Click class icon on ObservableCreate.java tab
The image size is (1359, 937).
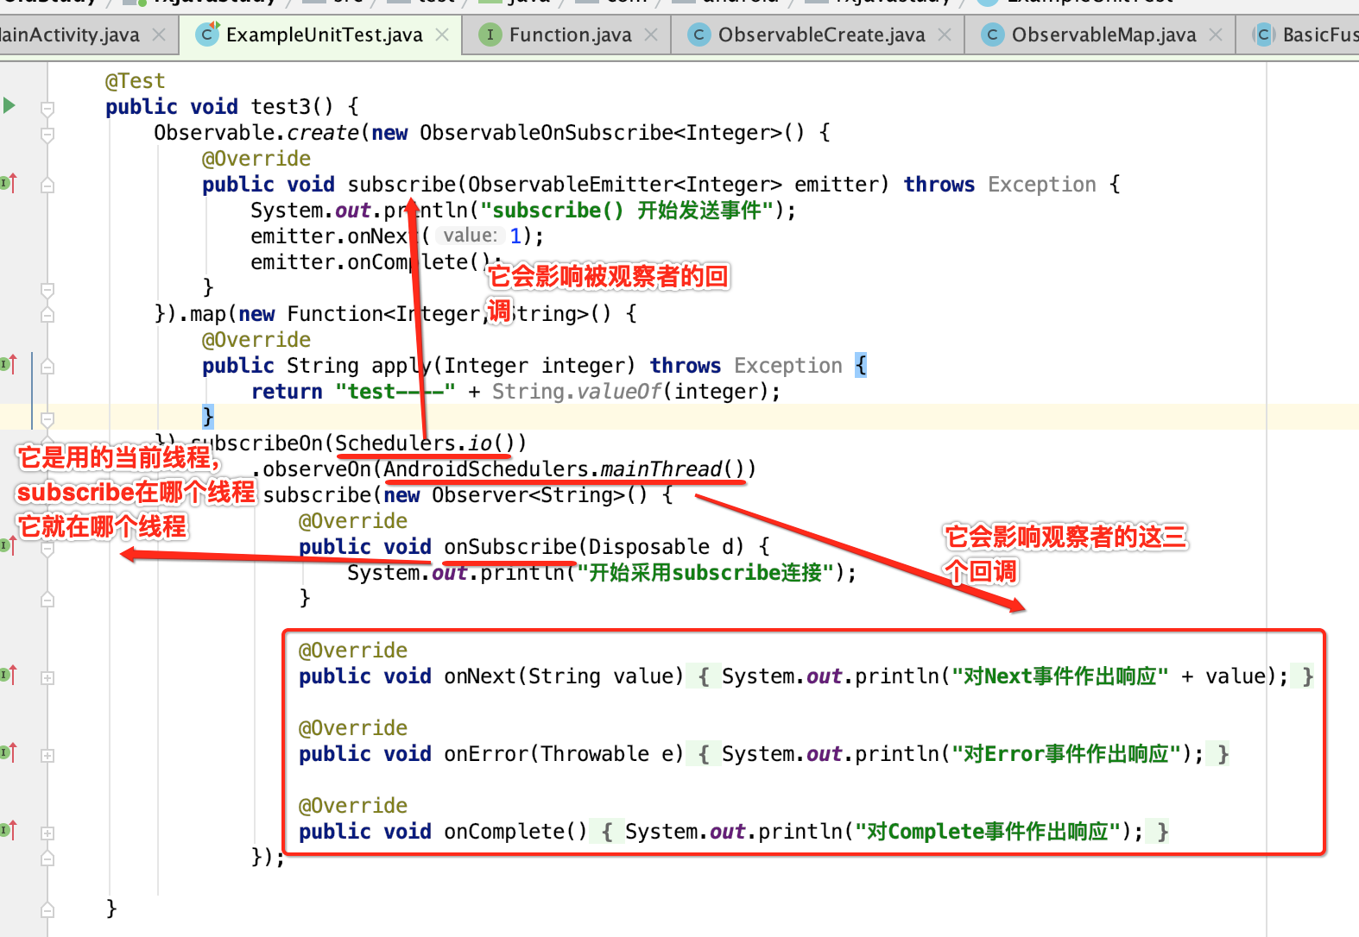pos(699,35)
